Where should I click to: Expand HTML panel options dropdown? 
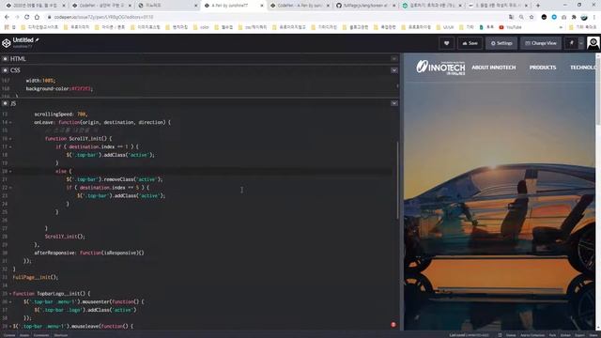click(394, 58)
